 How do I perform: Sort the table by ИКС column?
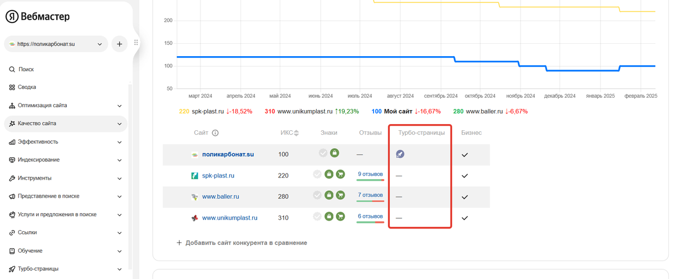(289, 133)
